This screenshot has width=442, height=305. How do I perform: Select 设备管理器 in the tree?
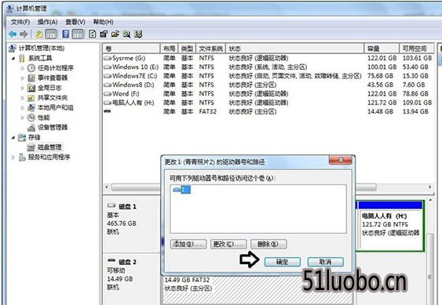(x=53, y=127)
